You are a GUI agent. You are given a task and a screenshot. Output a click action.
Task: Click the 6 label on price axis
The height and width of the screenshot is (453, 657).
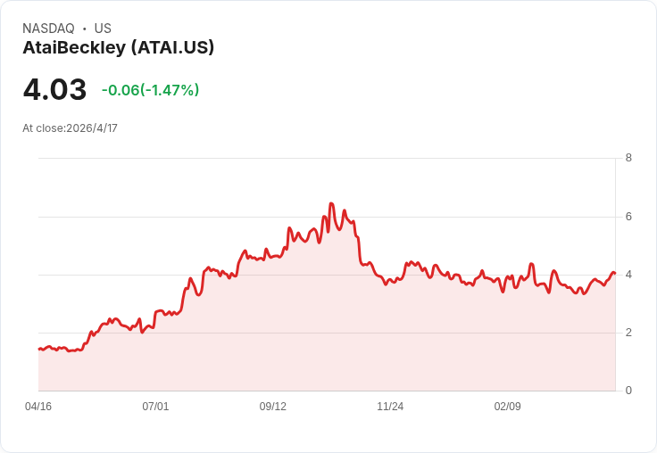coord(628,217)
